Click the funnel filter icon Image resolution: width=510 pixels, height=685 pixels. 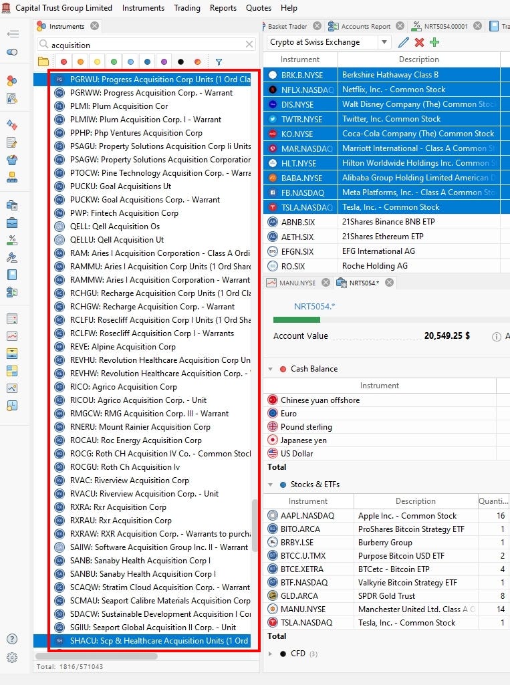coord(219,62)
